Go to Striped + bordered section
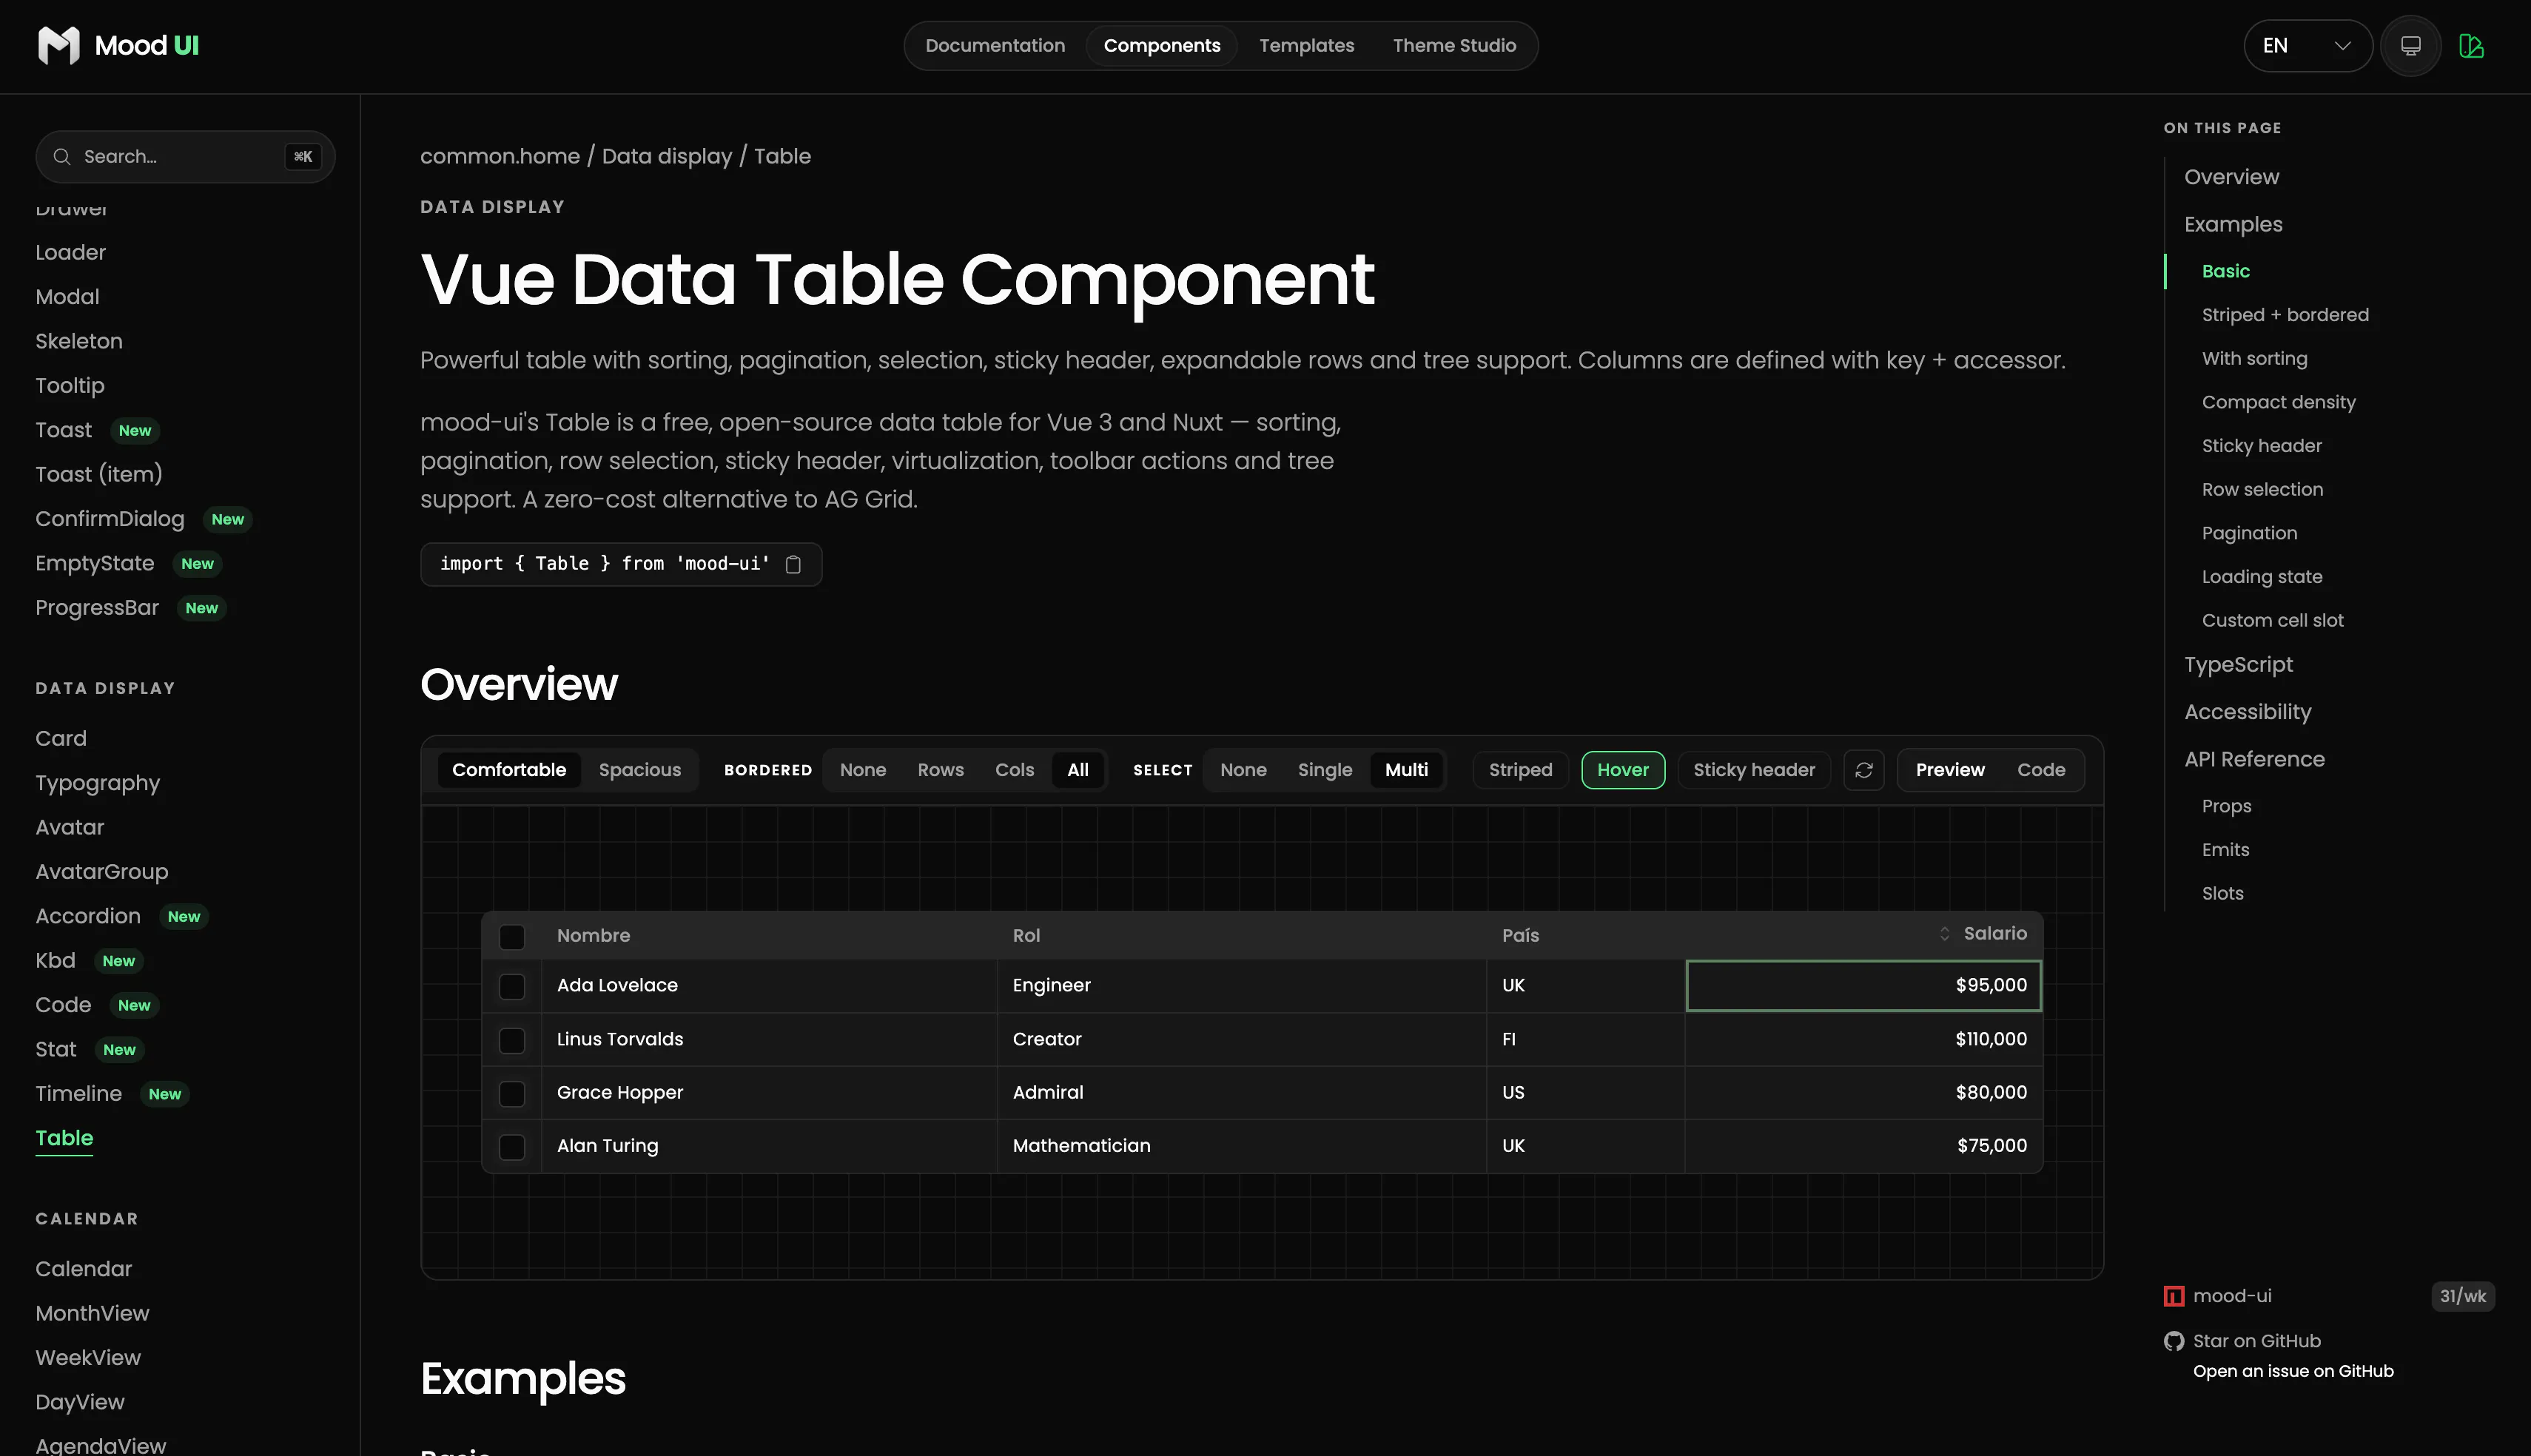This screenshot has height=1456, width=2531. [x=2285, y=315]
